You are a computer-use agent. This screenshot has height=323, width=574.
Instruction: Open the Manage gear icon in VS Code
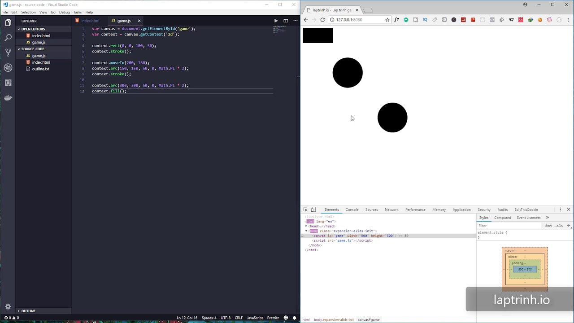pos(8,307)
